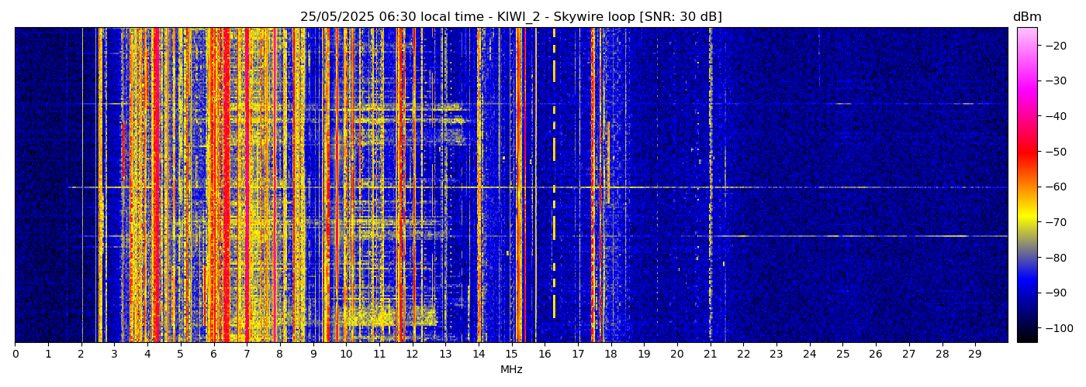Click the 25 MHz axis tick label
Viewport: 1086px width, 387px height.
(842, 354)
